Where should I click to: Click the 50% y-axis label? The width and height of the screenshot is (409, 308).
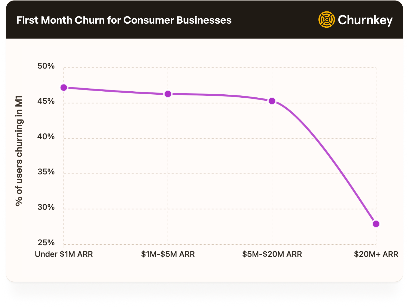(46, 66)
